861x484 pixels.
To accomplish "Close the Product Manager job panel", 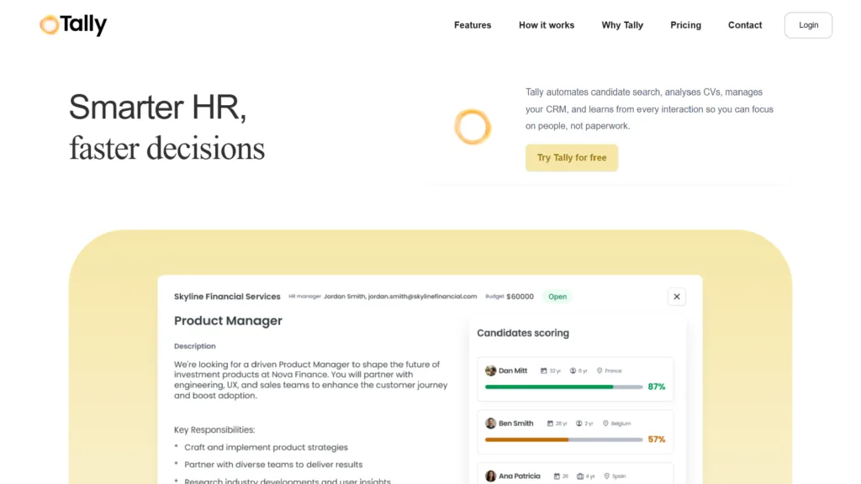I will point(677,297).
